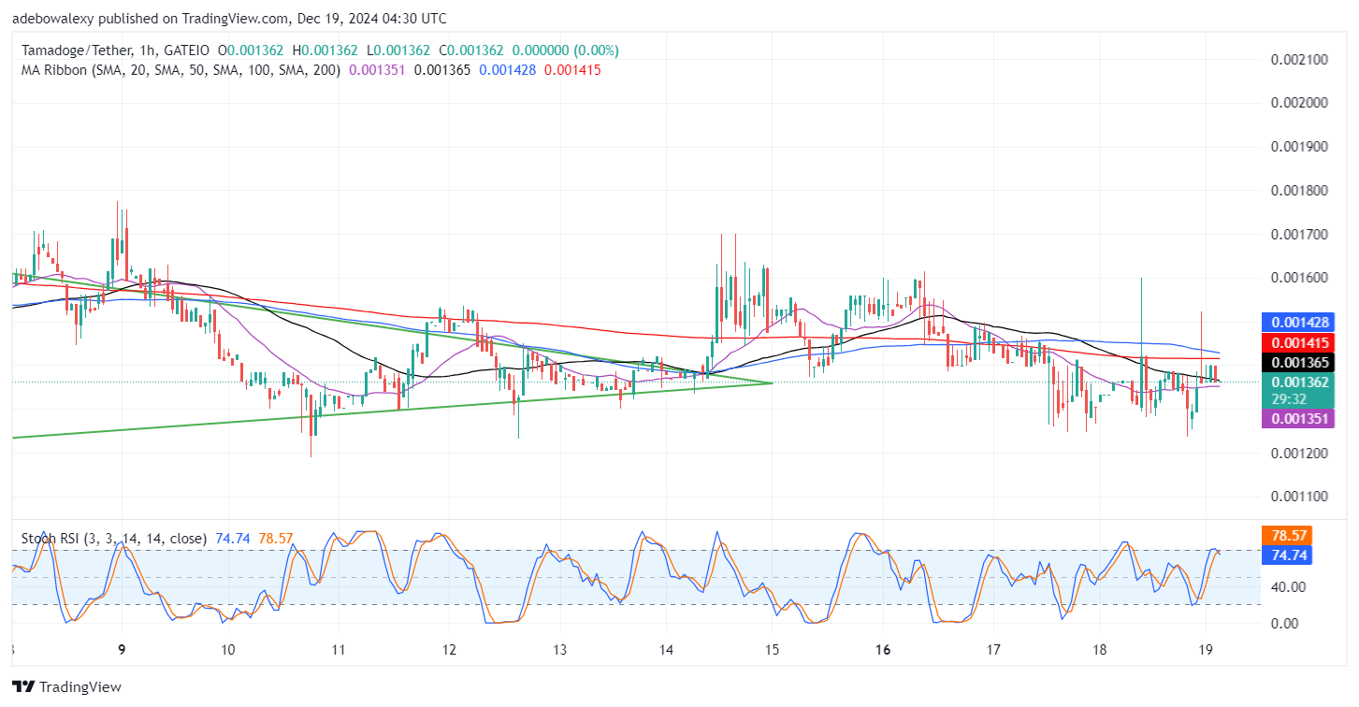Click the SMA 100 value 0.001428 in legend
This screenshot has height=707, width=1359.
[507, 69]
